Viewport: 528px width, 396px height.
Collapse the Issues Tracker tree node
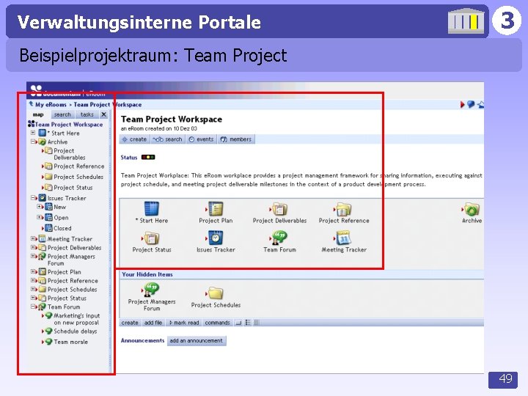point(33,198)
